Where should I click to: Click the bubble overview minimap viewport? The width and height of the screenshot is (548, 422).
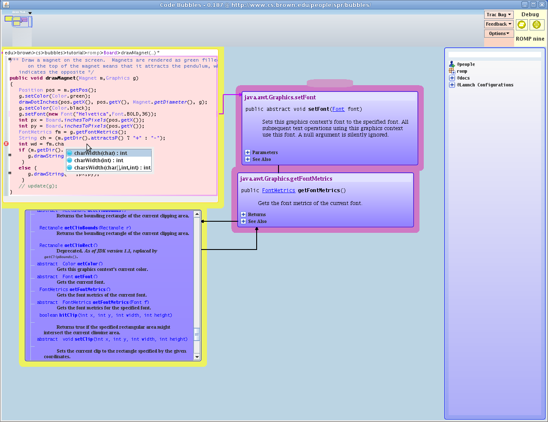tap(22, 21)
